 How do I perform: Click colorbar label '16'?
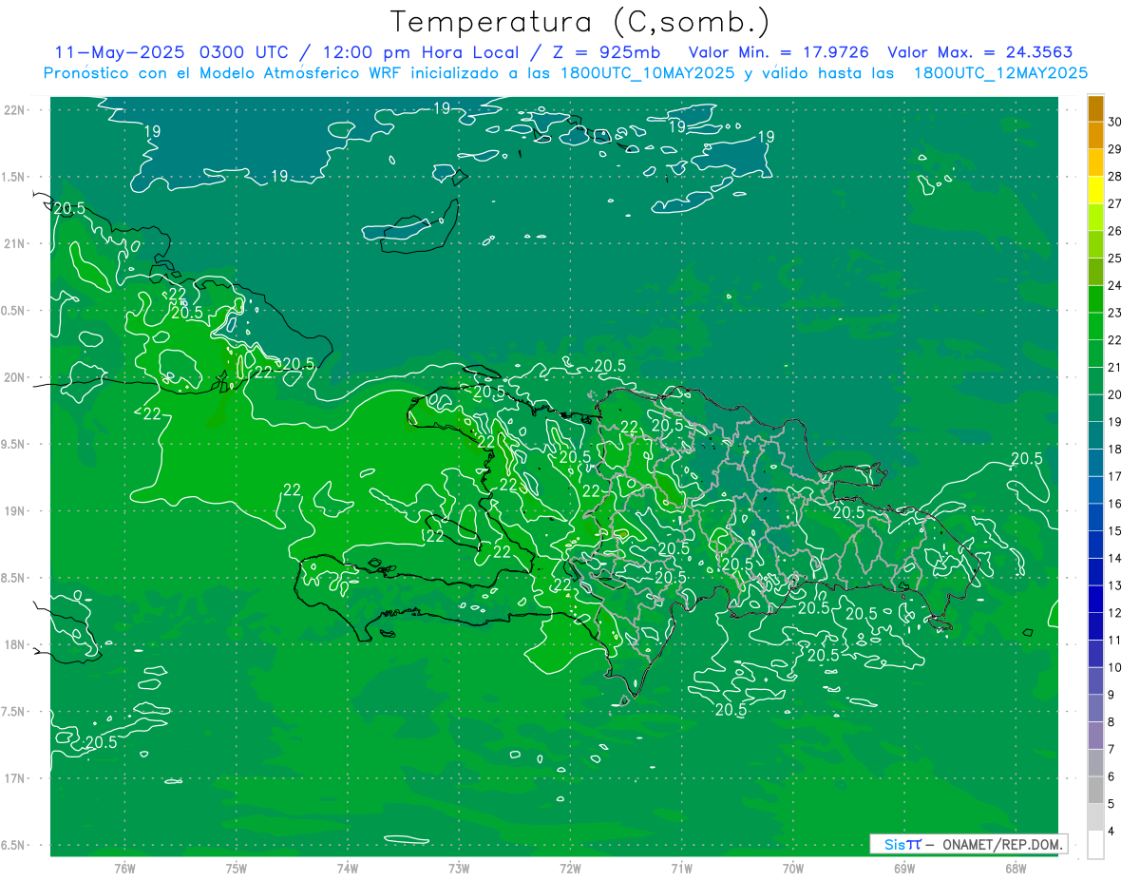1115,504
